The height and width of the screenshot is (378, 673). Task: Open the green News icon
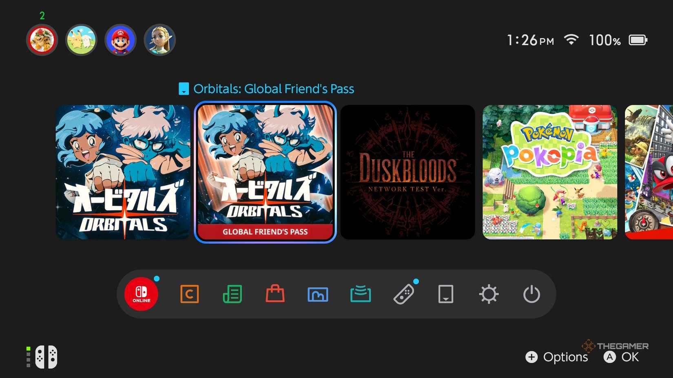(x=232, y=294)
